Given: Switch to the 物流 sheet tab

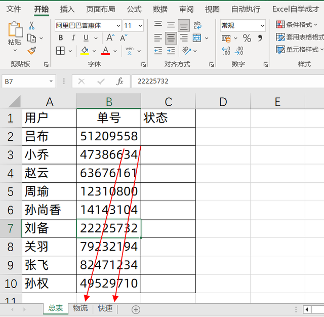Looking at the screenshot, I should (x=80, y=308).
